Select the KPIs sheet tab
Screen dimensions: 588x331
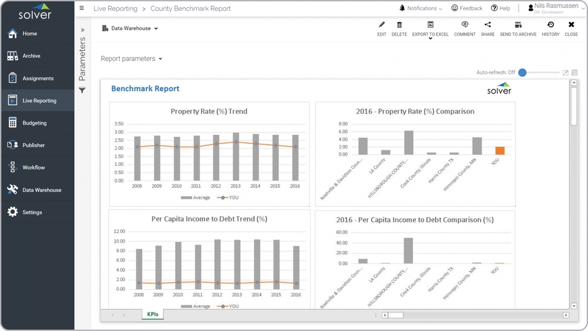pyautogui.click(x=152, y=314)
